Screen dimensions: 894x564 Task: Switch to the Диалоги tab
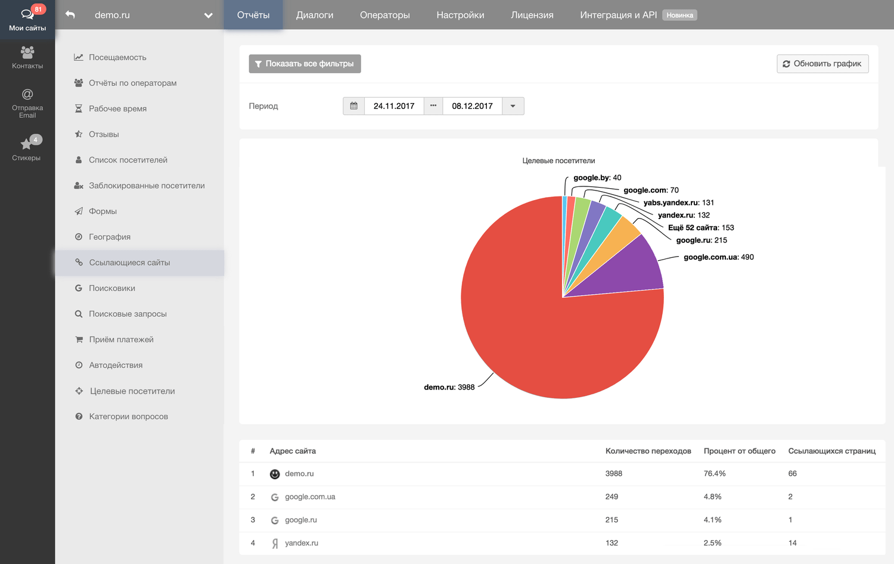pos(315,15)
